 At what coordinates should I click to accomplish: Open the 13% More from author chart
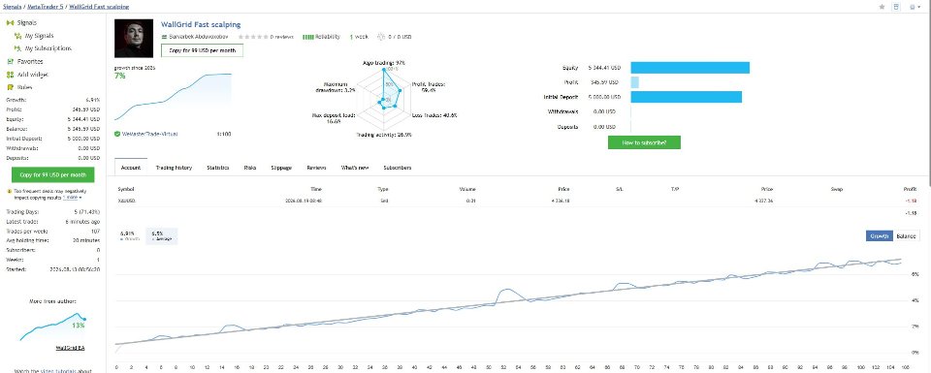coord(52,326)
